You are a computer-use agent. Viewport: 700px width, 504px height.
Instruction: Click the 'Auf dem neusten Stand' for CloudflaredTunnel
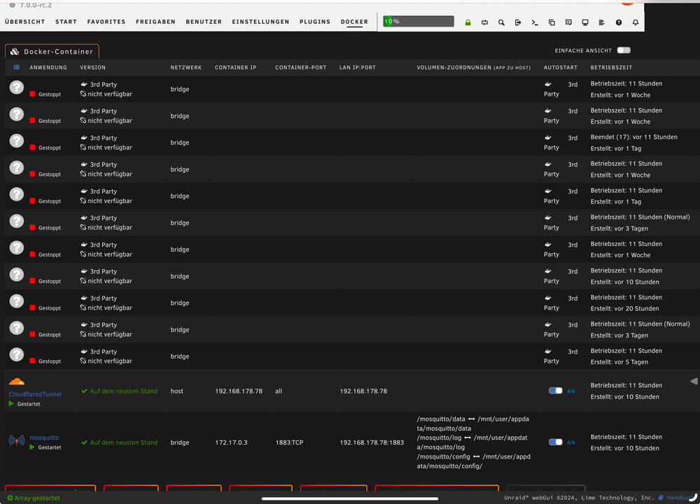(124, 391)
